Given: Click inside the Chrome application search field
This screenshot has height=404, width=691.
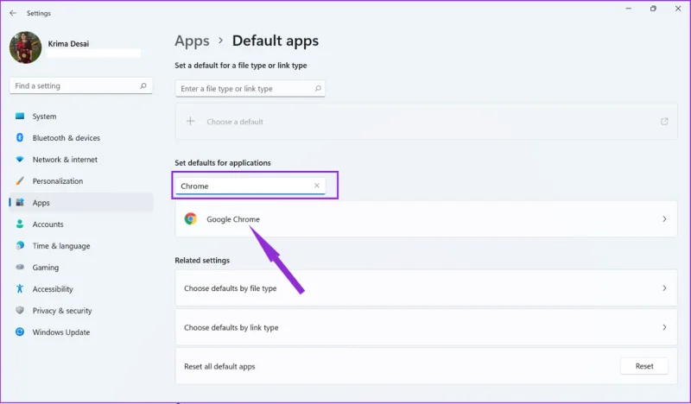Looking at the screenshot, I should (x=250, y=186).
